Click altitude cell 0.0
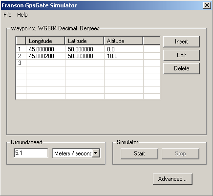The height and width of the screenshot is (196, 213). 124,49
